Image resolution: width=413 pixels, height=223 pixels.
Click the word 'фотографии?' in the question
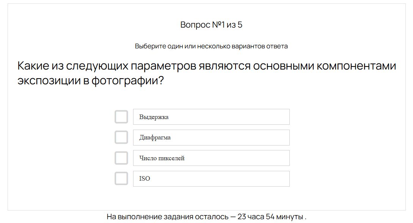(x=128, y=81)
